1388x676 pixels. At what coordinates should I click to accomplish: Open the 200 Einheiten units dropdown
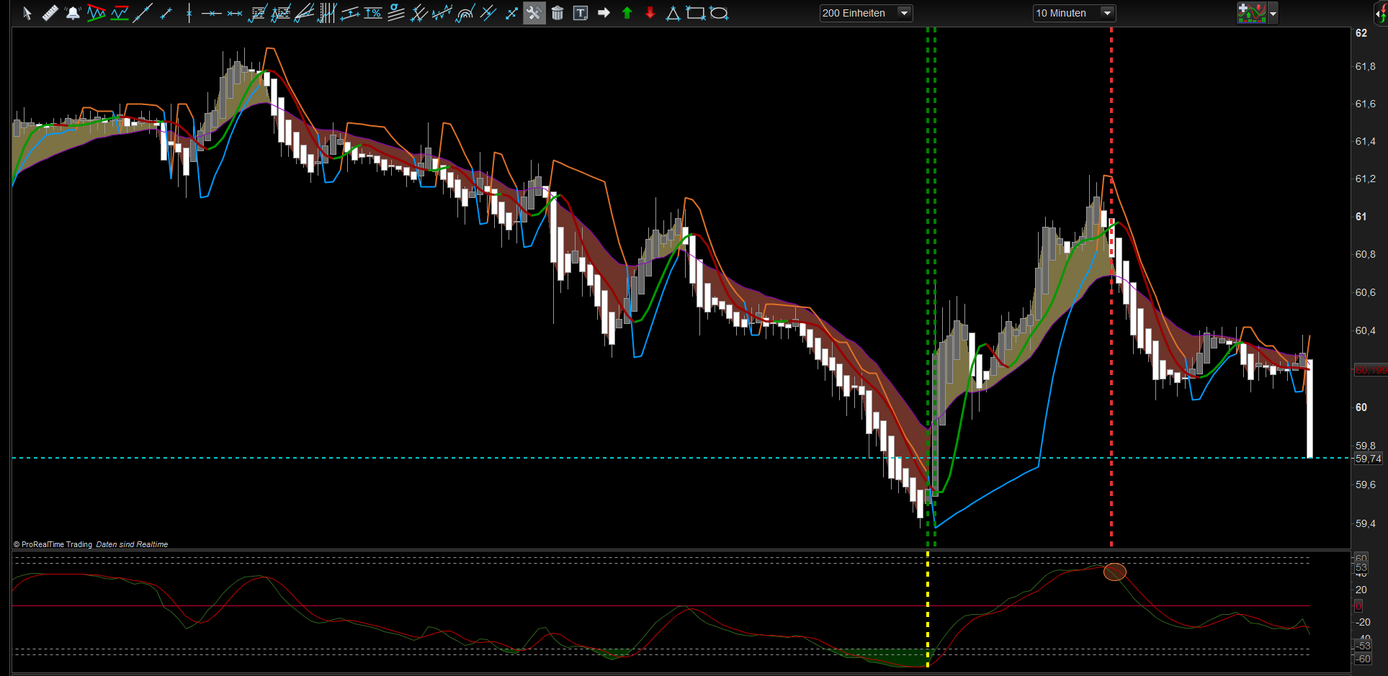click(x=866, y=13)
